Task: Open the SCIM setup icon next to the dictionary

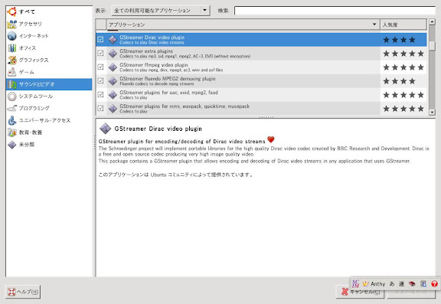Action: coord(423,284)
